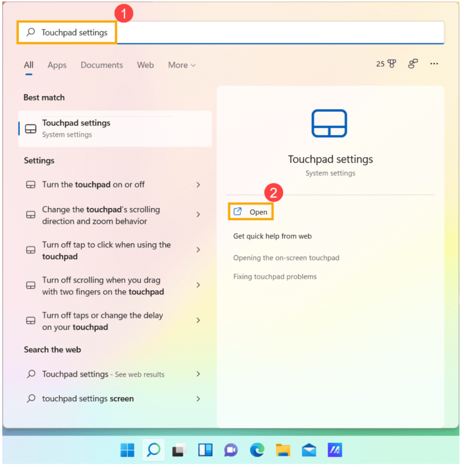Image resolution: width=464 pixels, height=467 pixels.
Task: Click 'Touchpad settings' title in preview pane
Action: pyautogui.click(x=330, y=159)
